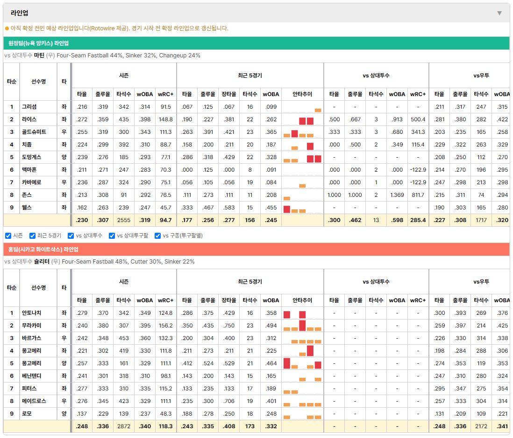Click the orange notice dot icon
513x438 pixels.
[x=7, y=28]
